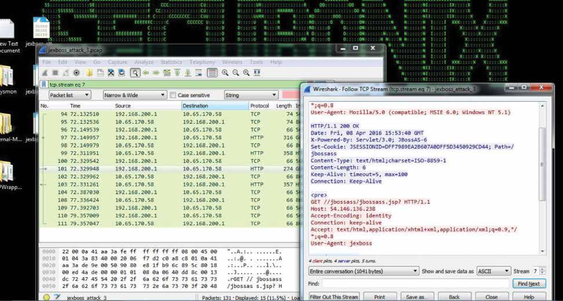Expand the Entire conversation dropdown
Image resolution: width=563 pixels, height=301 pixels.
click(x=363, y=271)
